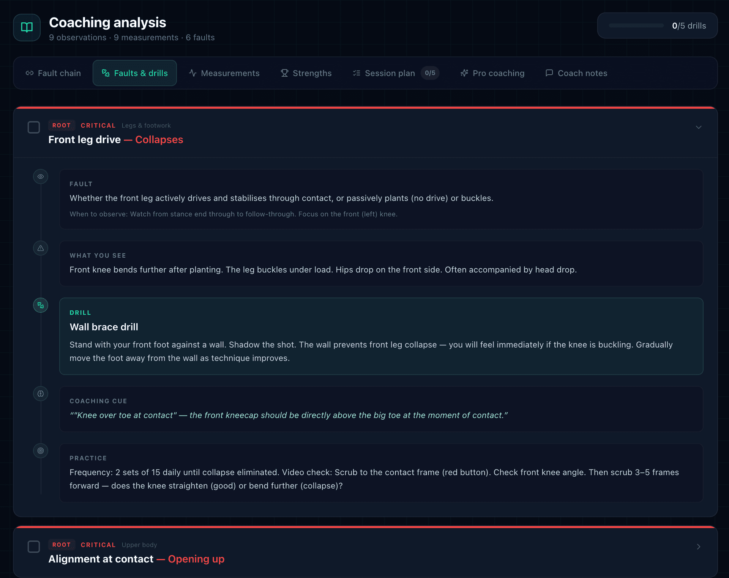Click the speech bubble icon in Coach notes tab
Viewport: 729px width, 578px height.
click(x=549, y=73)
